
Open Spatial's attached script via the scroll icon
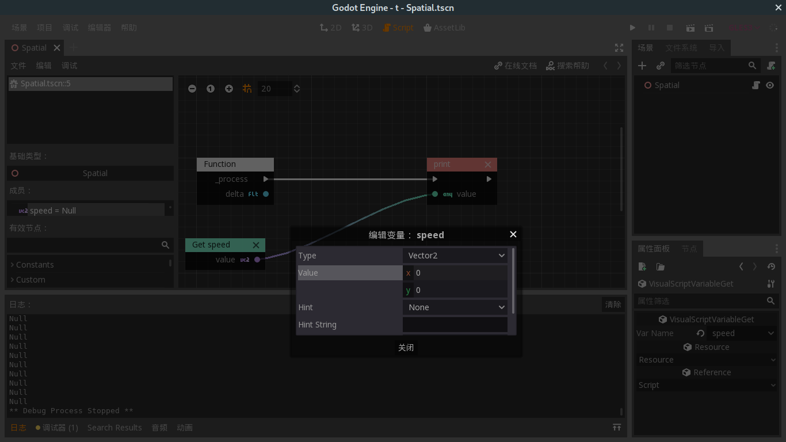pos(756,85)
